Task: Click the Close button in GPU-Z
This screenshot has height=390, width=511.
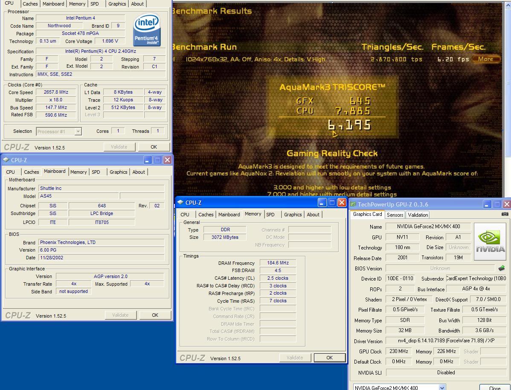Action: tap(495, 388)
